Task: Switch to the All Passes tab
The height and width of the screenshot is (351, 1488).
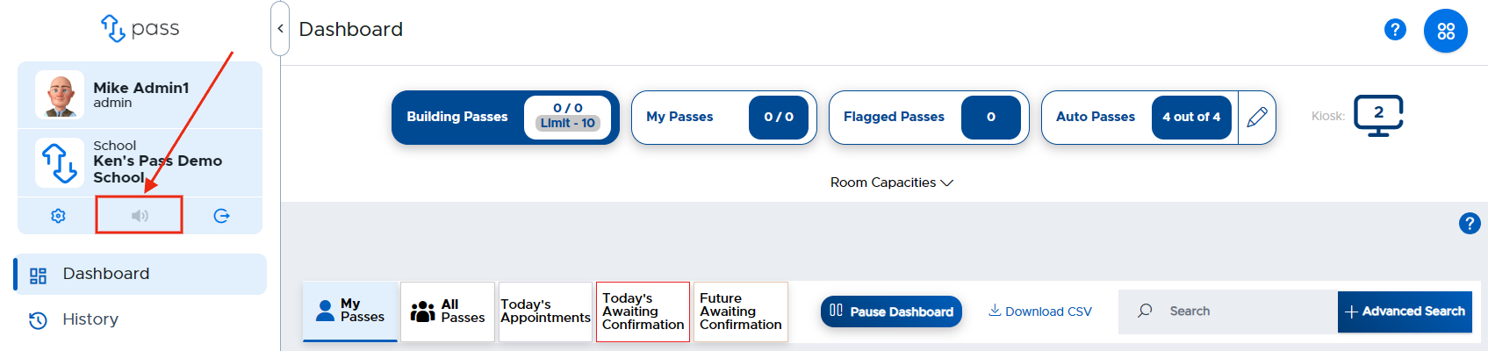Action: point(448,312)
